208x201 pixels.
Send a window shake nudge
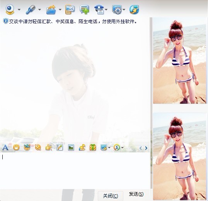pyautogui.click(x=38, y=147)
